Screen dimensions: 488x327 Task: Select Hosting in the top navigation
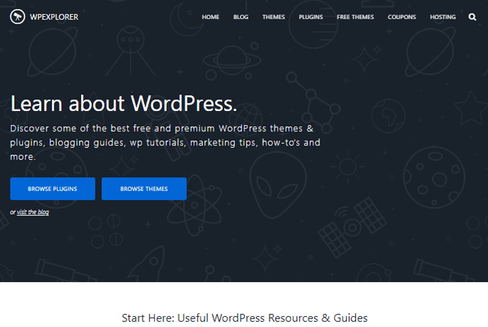(443, 17)
